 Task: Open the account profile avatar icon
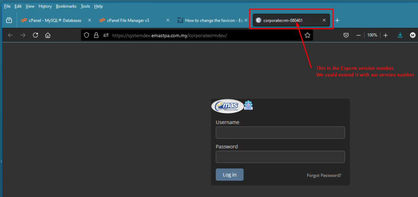(412, 35)
